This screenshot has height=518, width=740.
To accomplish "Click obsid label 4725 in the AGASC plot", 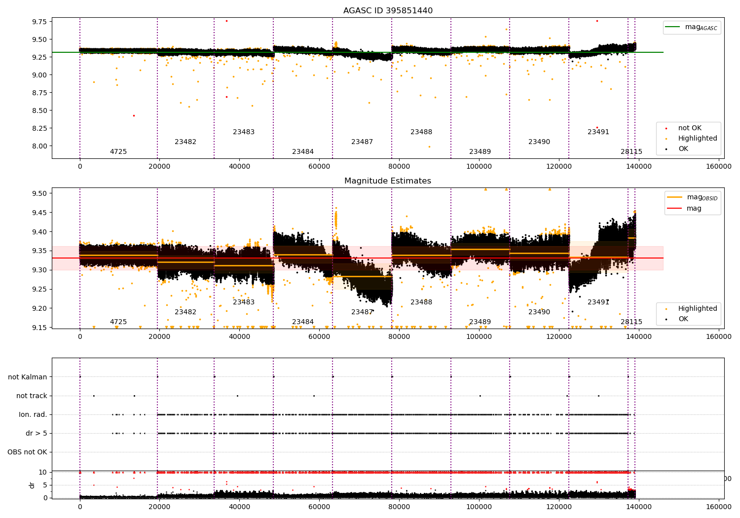I will [x=118, y=152].
